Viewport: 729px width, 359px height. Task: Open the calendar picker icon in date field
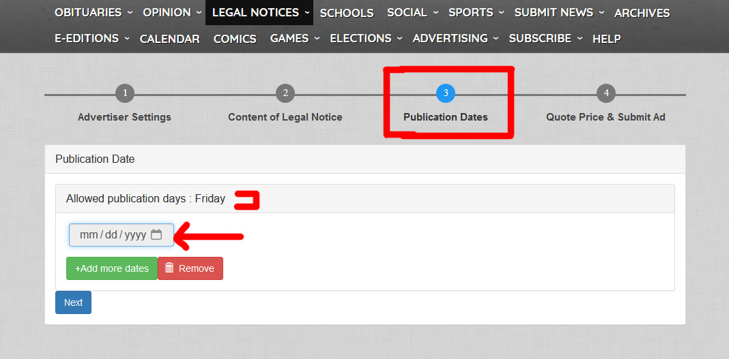coord(156,235)
